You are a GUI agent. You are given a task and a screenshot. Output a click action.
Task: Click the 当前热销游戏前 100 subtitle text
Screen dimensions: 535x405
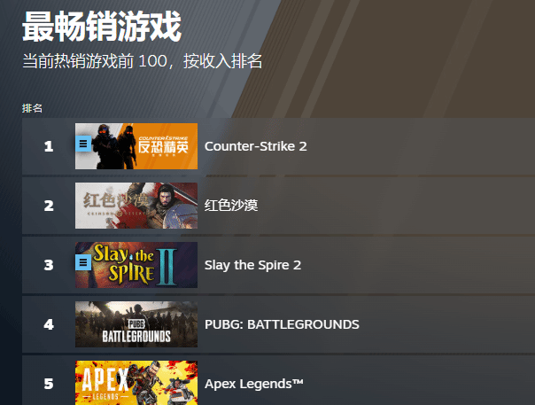point(95,61)
